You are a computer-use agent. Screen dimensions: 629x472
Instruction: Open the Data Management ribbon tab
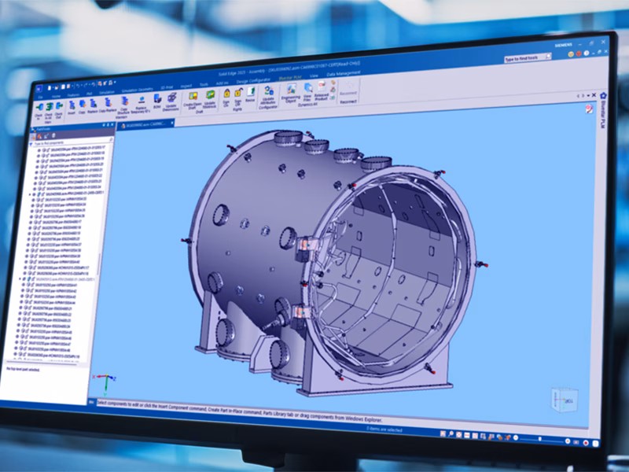(x=344, y=73)
